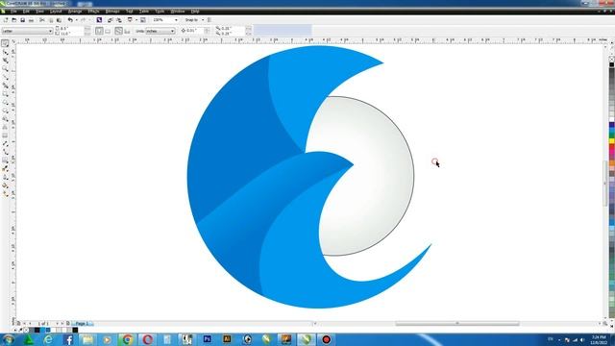Open the zoom level dropdown
Image resolution: width=615 pixels, height=346 pixels.
pos(176,20)
